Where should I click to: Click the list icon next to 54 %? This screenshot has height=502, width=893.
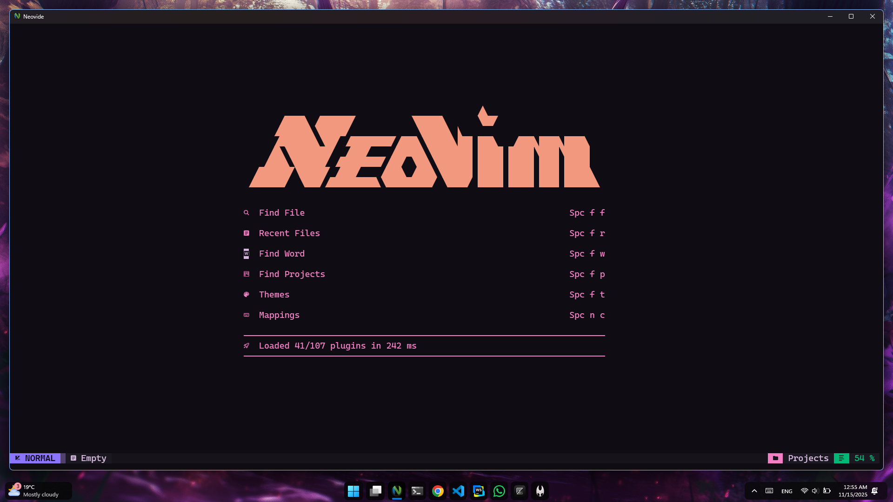point(841,458)
